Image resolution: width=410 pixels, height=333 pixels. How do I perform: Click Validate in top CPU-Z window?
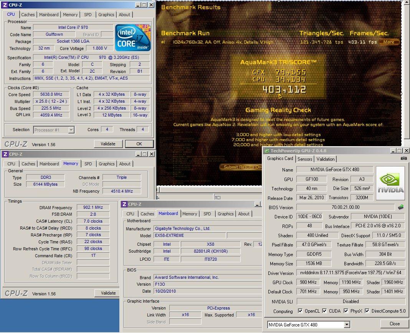click(x=108, y=144)
